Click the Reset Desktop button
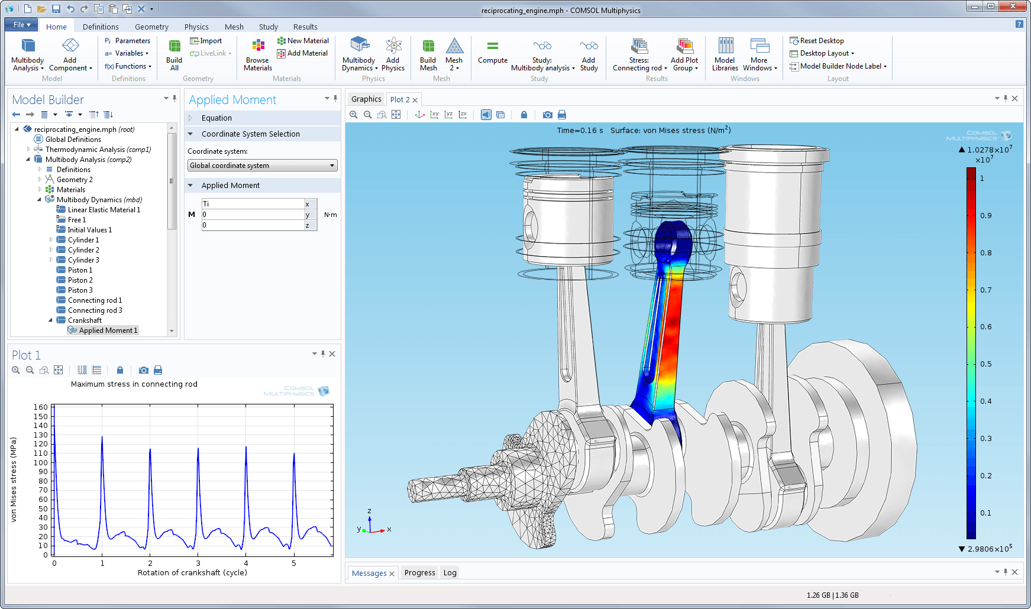 click(x=817, y=41)
